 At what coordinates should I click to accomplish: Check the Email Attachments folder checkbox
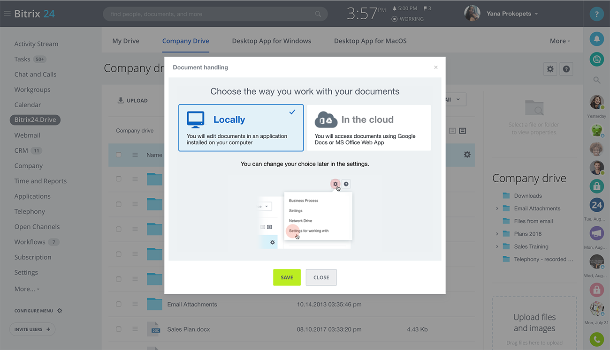pyautogui.click(x=119, y=304)
